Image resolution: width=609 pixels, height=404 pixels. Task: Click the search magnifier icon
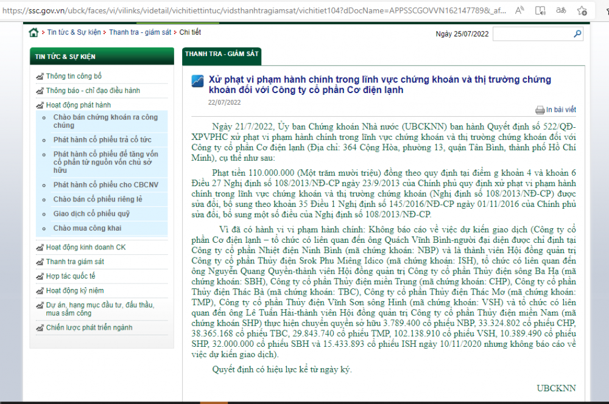point(577,34)
